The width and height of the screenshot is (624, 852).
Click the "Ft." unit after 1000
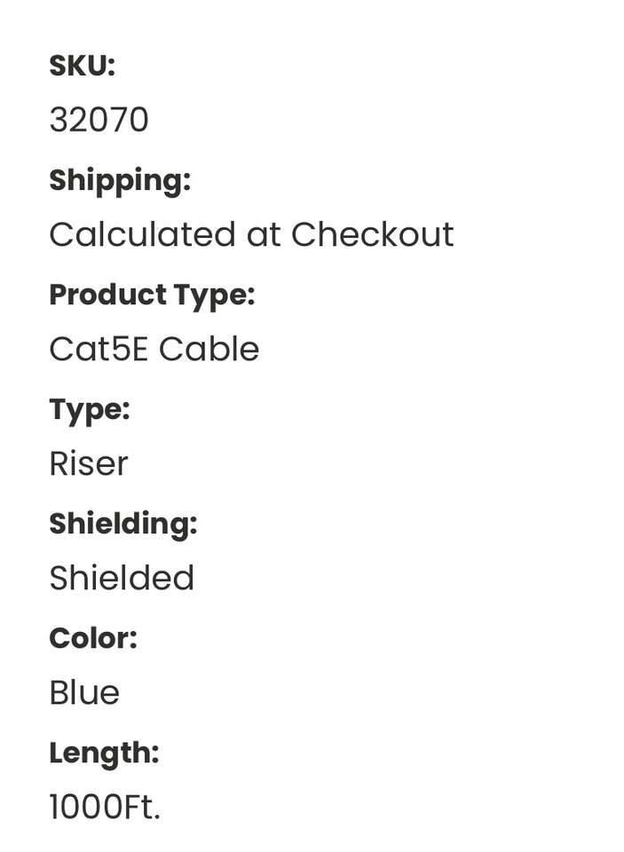coord(144,807)
